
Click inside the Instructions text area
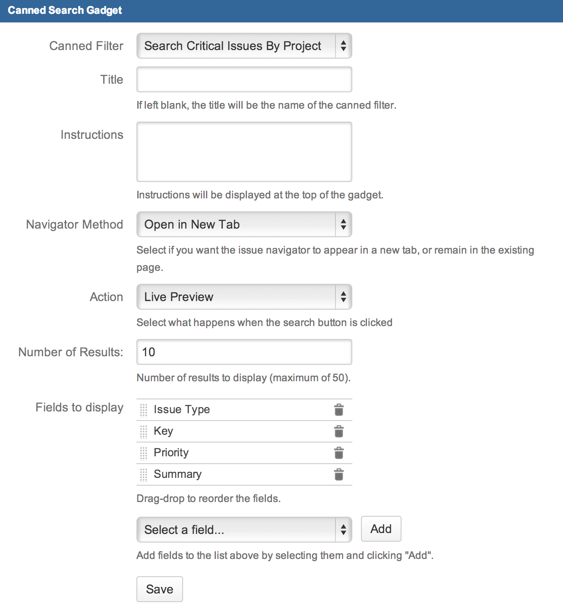(x=244, y=151)
